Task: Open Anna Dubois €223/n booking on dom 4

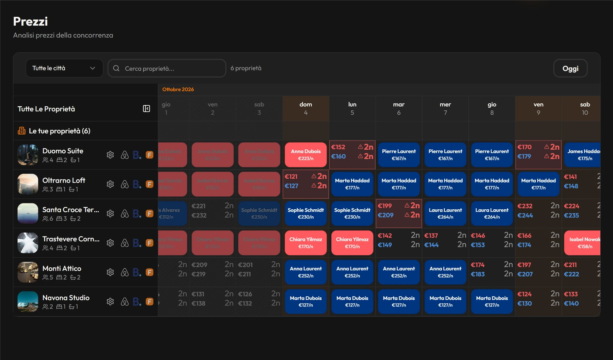Action: pos(306,155)
